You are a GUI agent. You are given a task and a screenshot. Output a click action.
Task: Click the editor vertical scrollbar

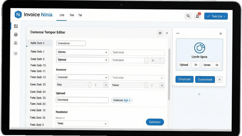point(169,74)
